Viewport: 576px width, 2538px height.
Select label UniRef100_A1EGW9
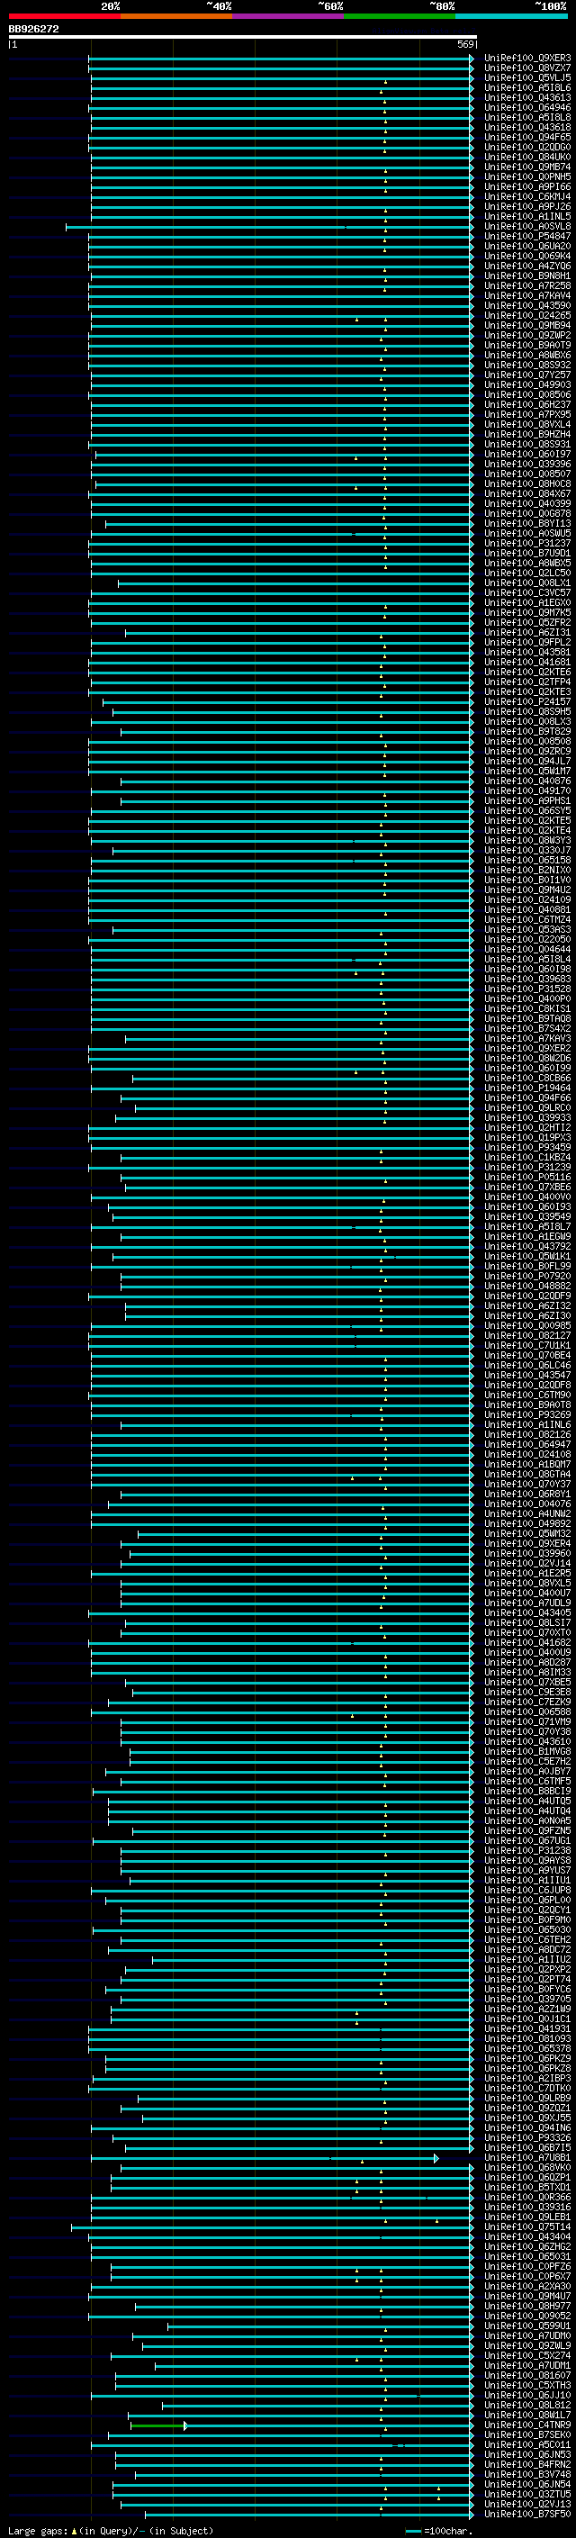pos(526,1237)
